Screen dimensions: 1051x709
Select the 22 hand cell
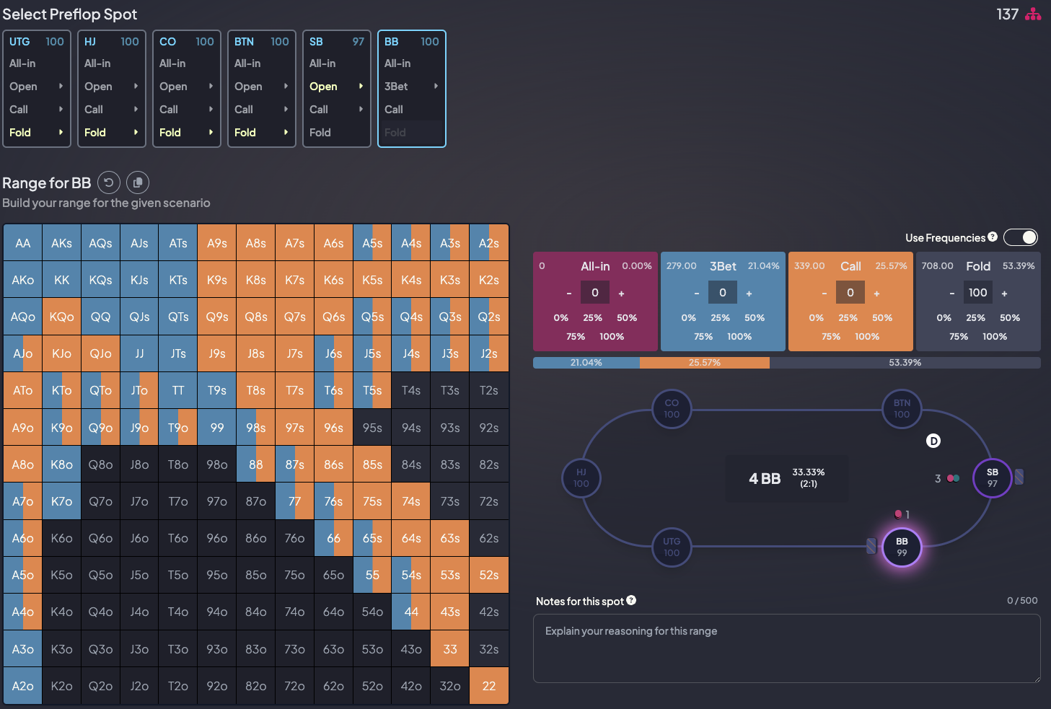tap(489, 686)
